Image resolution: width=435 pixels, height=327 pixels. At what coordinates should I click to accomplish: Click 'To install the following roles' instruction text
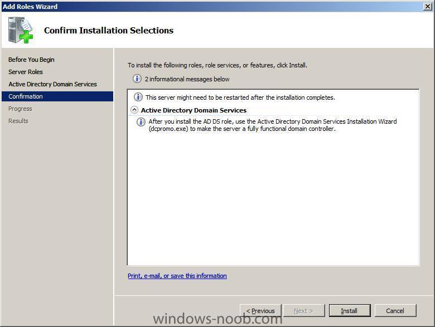(x=217, y=65)
